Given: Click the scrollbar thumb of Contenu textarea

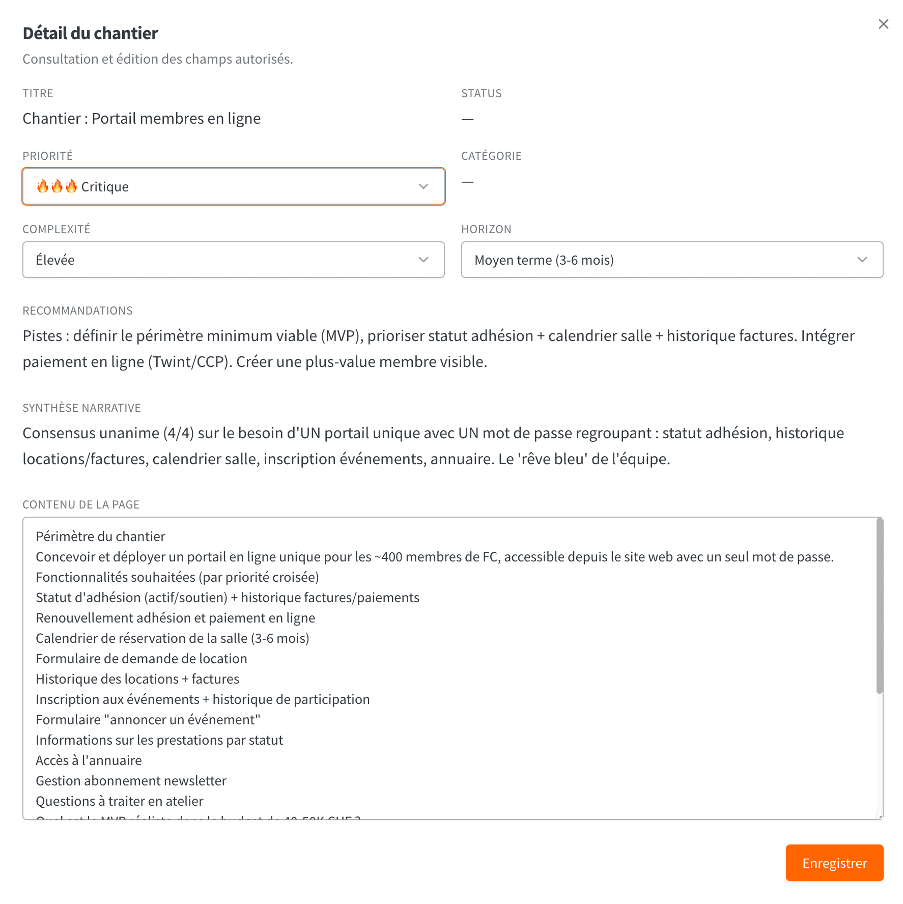Looking at the screenshot, I should point(879,606).
